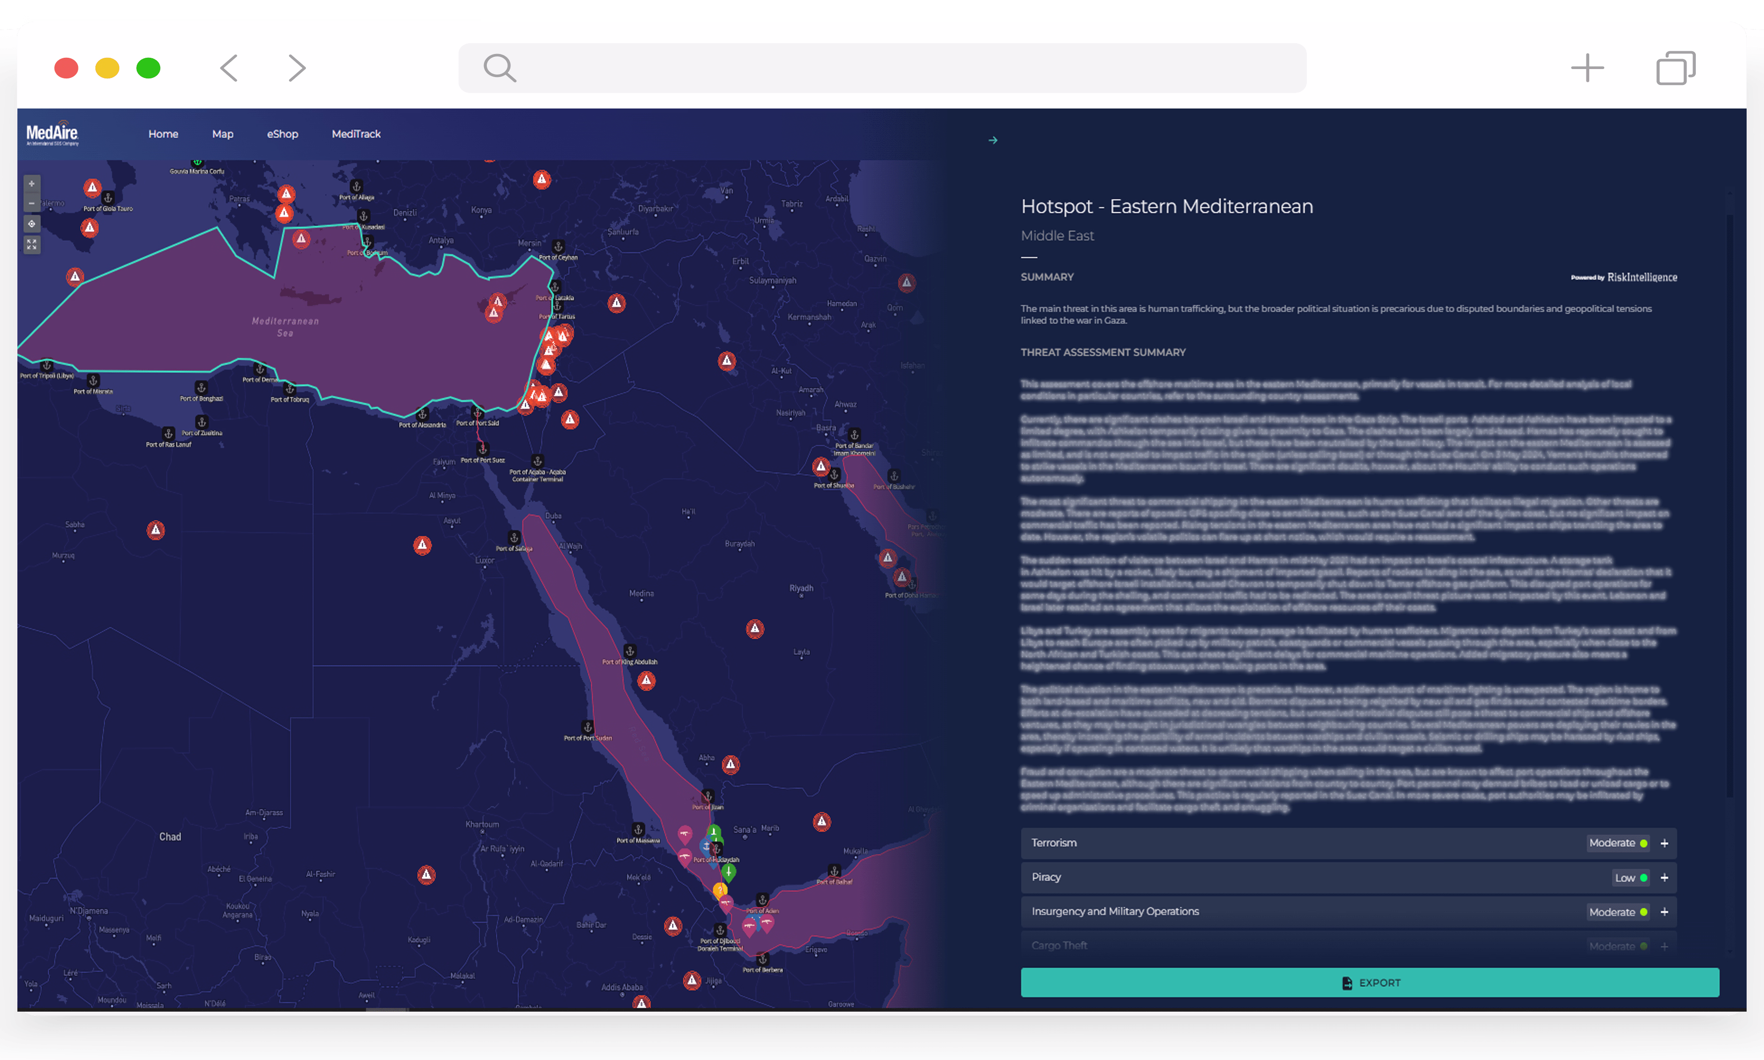Expand the Piracy threat section
This screenshot has height=1060, width=1764.
pos(1664,878)
